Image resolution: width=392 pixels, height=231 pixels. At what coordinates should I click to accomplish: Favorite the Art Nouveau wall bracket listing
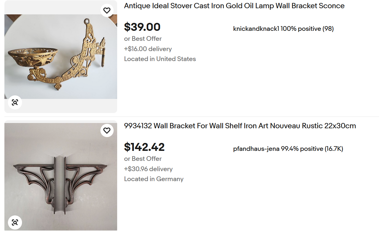tap(107, 131)
